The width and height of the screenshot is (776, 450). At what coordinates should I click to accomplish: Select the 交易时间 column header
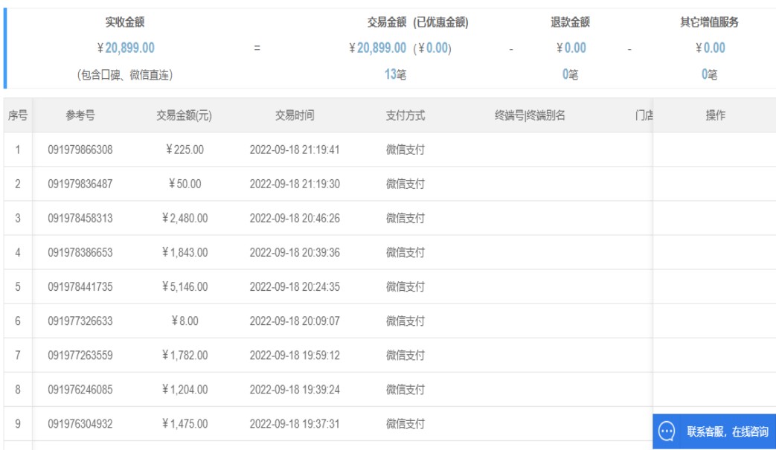[x=295, y=115]
